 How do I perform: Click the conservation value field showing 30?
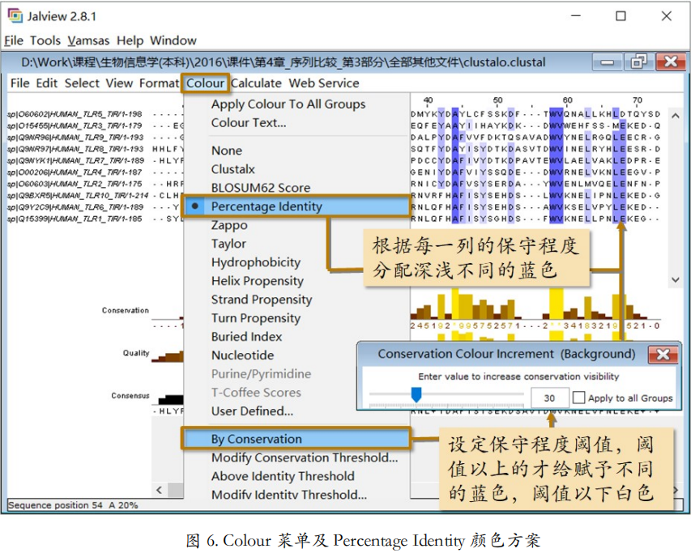(x=550, y=398)
